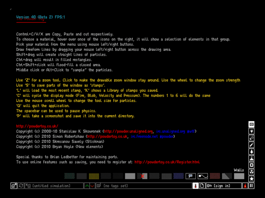Select the wall eraser swatch with red X
The image size is (265, 198).
pyautogui.click(x=142, y=176)
